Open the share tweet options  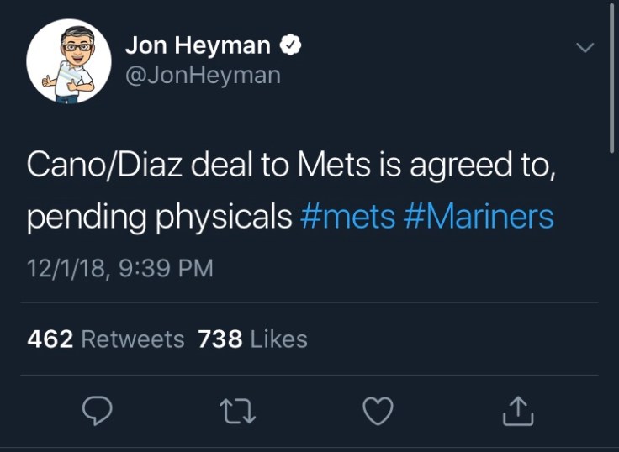point(517,411)
